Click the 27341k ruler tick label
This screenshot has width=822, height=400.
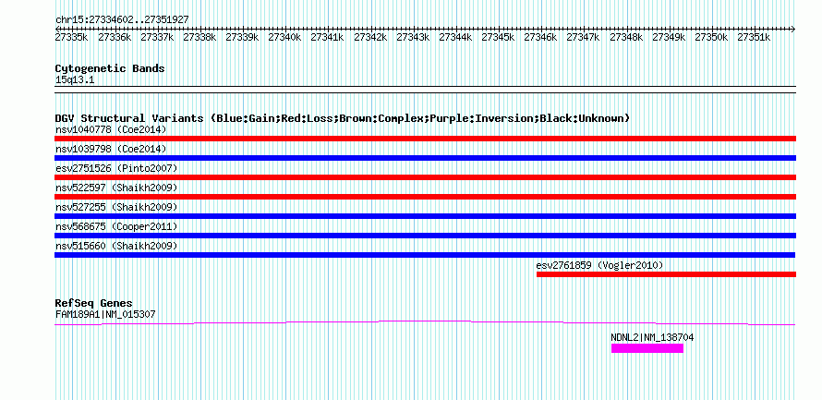pos(328,37)
